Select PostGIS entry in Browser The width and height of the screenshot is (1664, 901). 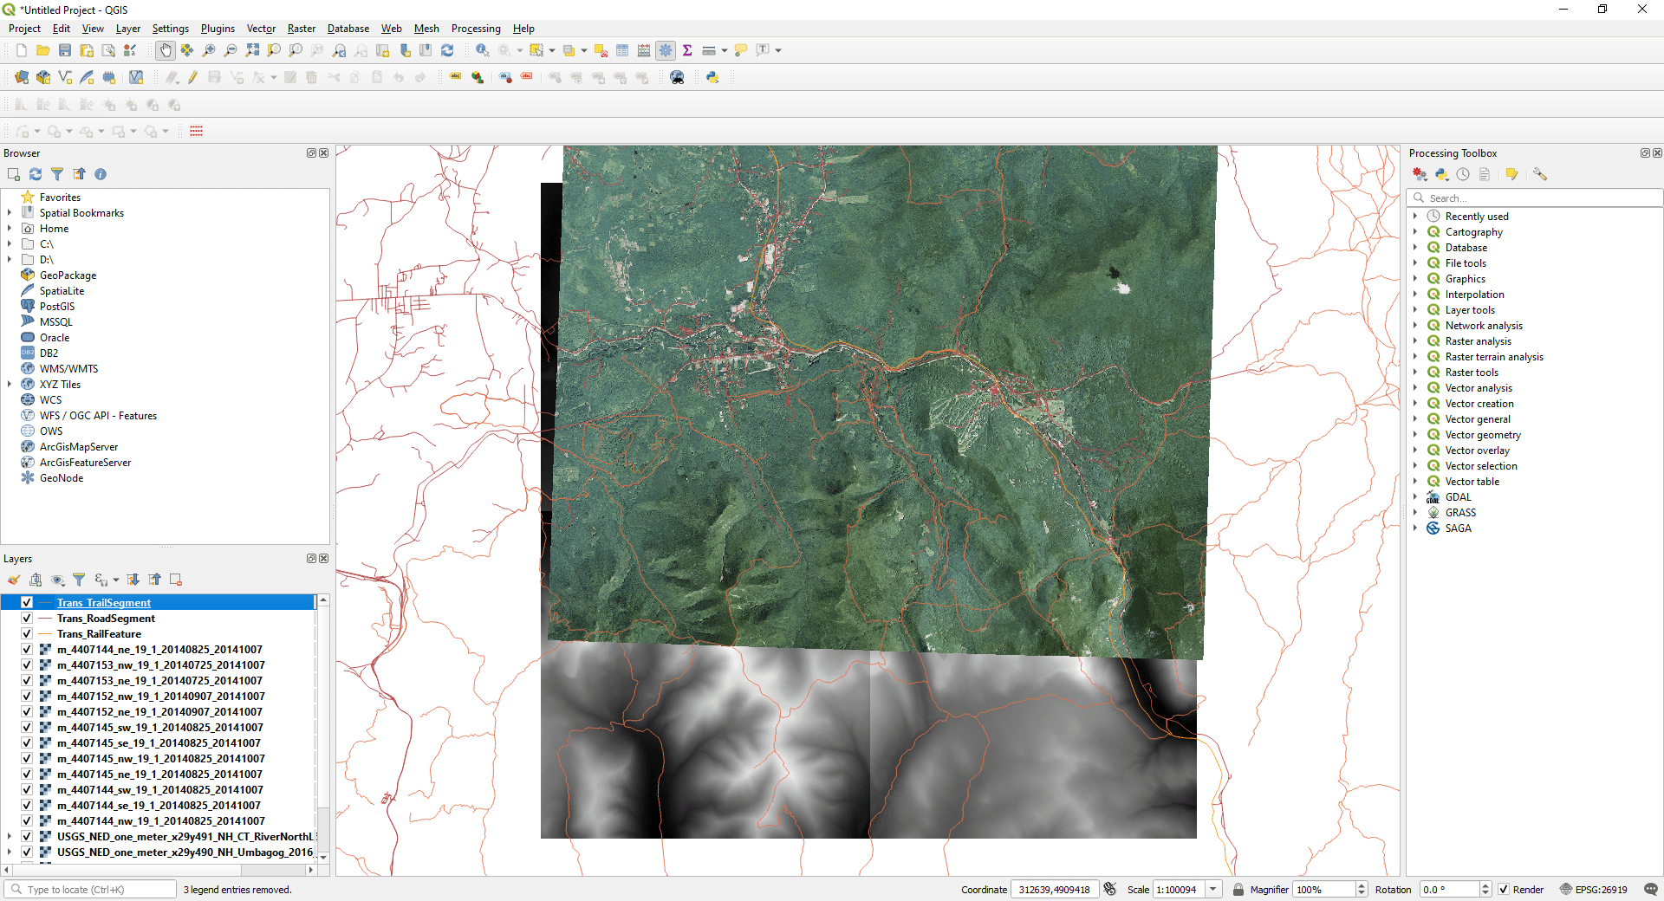pyautogui.click(x=57, y=307)
